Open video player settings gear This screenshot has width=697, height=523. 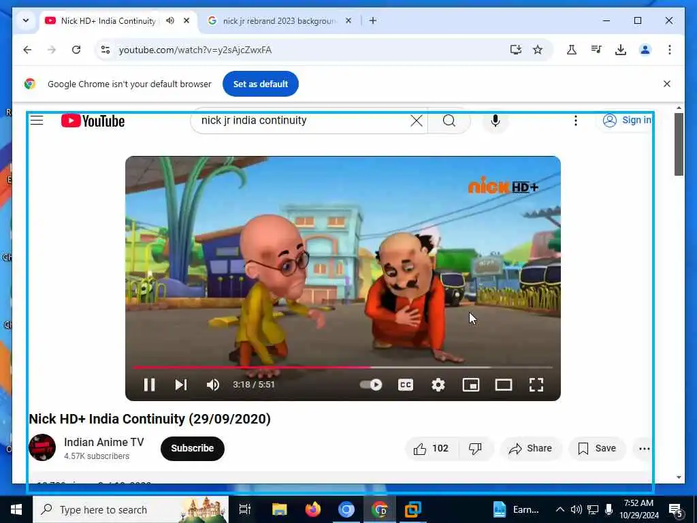tap(438, 385)
